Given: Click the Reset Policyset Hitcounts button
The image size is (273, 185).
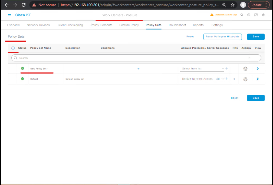Looking at the screenshot, I should click(x=222, y=37).
